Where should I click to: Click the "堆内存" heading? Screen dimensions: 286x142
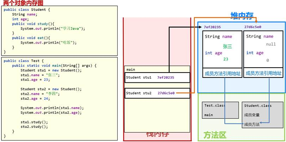(x=242, y=16)
